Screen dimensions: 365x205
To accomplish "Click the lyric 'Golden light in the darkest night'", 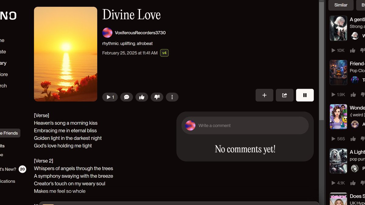I will (68, 138).
